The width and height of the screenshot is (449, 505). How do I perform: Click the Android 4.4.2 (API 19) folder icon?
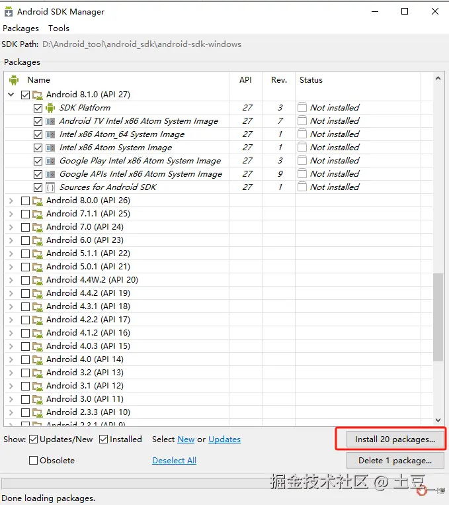pyautogui.click(x=38, y=293)
